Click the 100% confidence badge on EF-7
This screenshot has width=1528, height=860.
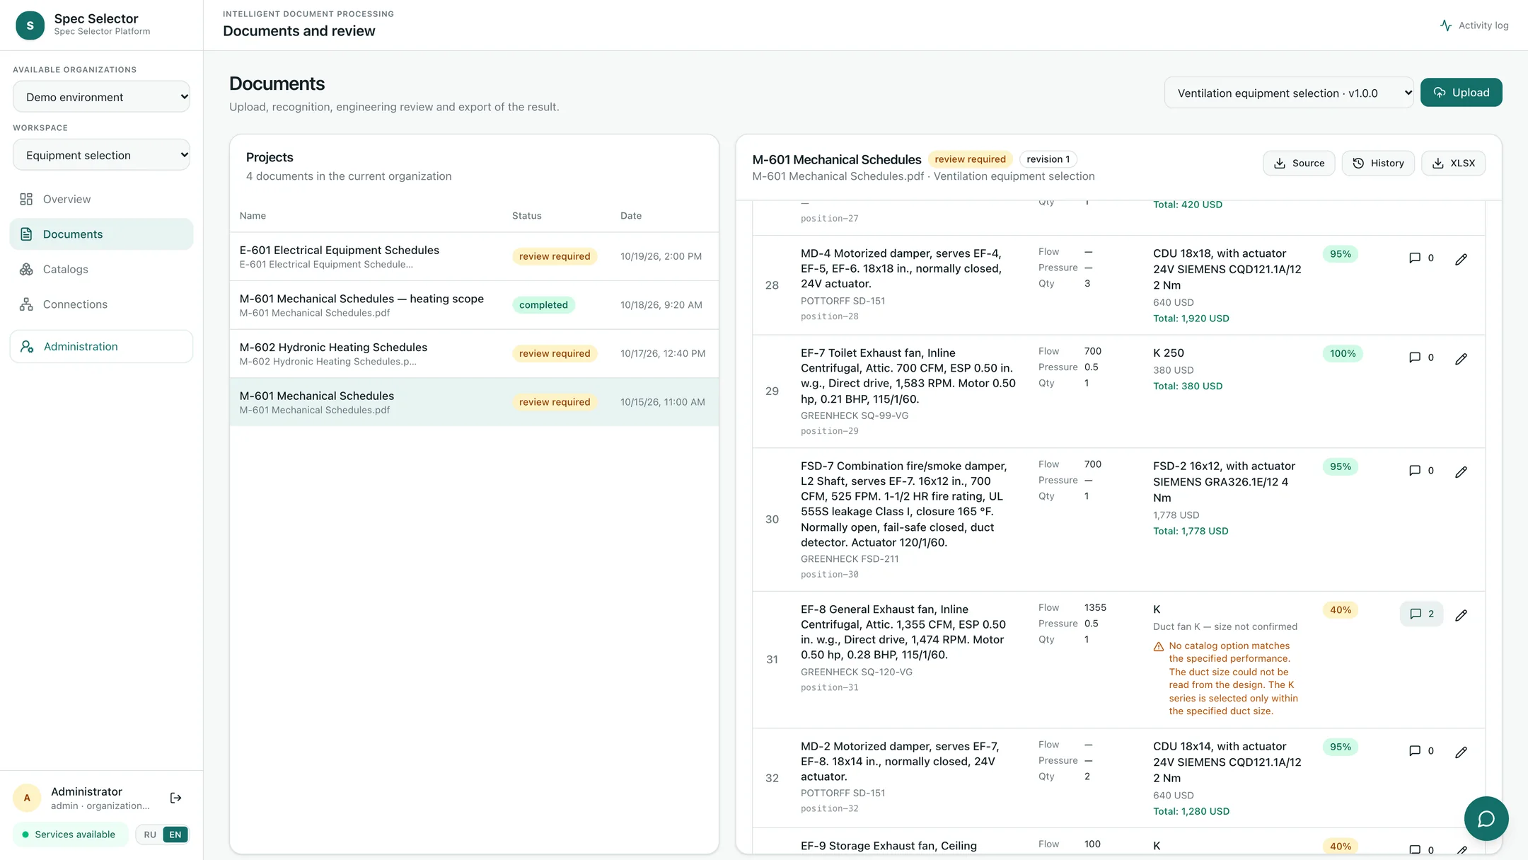coord(1343,354)
